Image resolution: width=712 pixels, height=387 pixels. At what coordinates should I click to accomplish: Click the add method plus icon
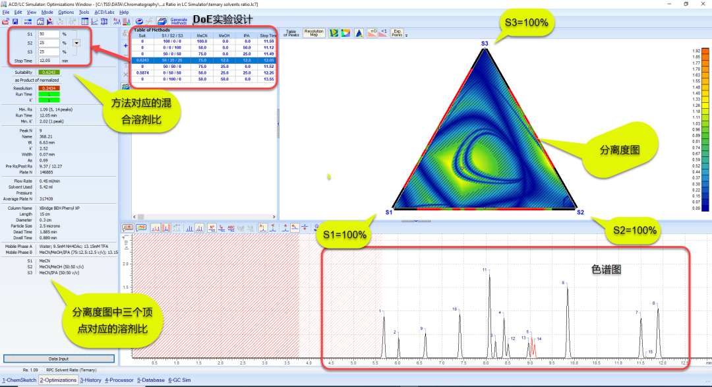point(125,45)
